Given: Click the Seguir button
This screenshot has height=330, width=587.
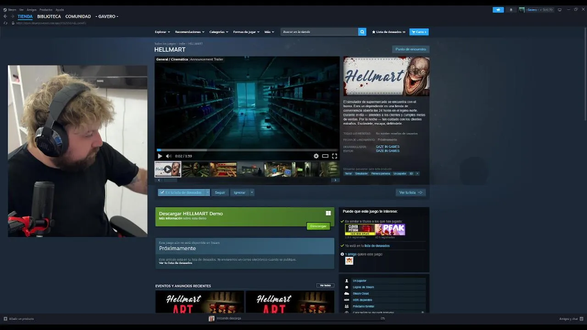Looking at the screenshot, I should click(220, 192).
